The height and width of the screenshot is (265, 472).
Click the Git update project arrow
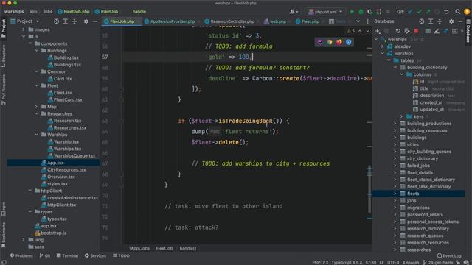[410, 12]
